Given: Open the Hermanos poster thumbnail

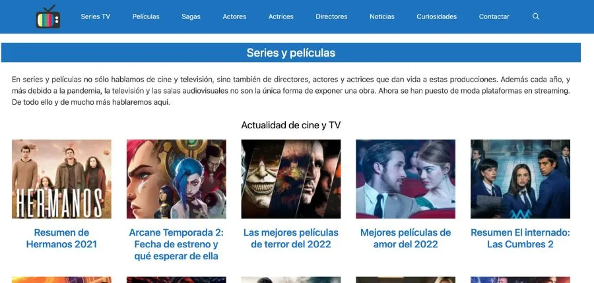Looking at the screenshot, I should 62,179.
